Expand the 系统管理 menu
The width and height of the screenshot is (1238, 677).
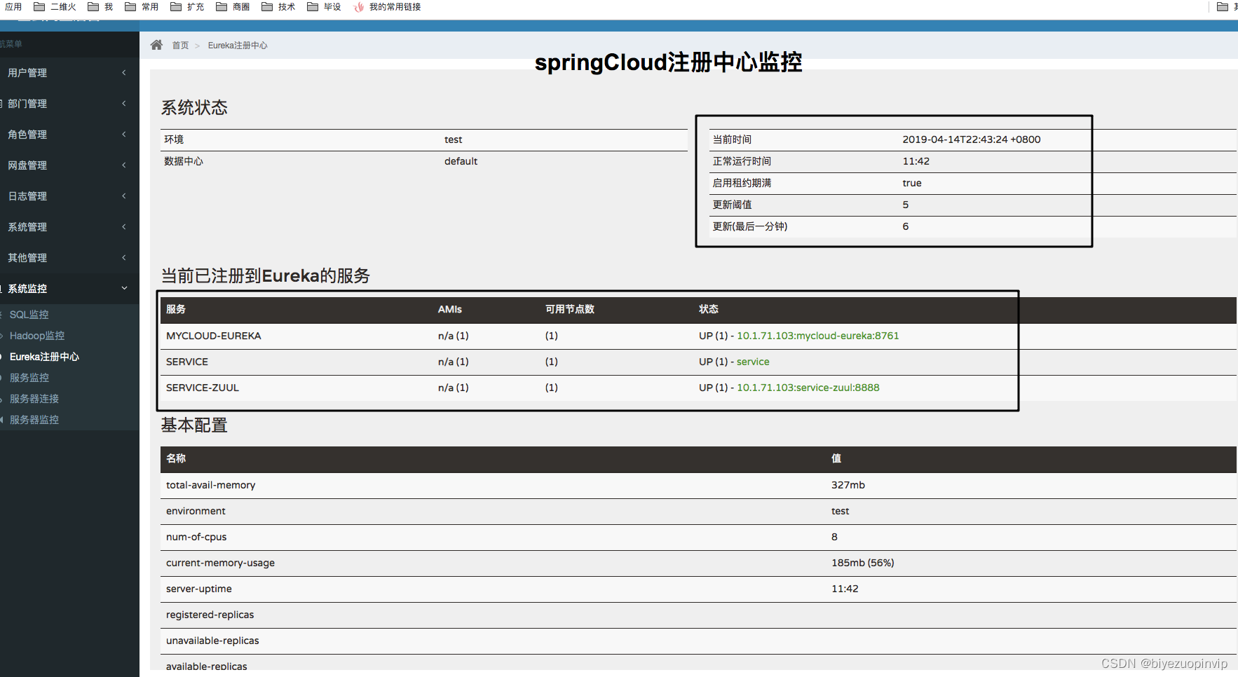69,227
